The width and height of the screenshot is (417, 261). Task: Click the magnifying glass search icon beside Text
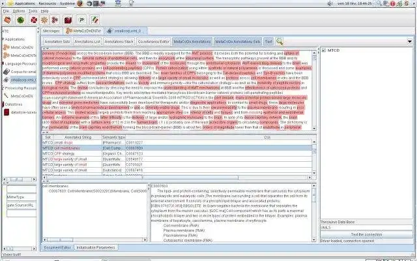click(x=280, y=42)
